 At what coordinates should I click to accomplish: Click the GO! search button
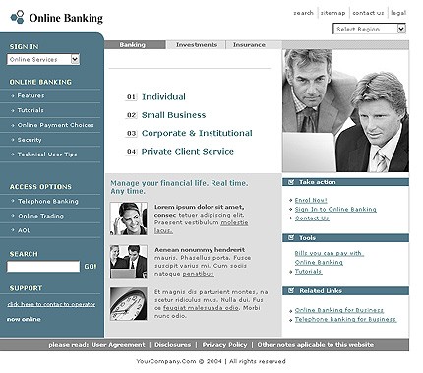pos(91,267)
